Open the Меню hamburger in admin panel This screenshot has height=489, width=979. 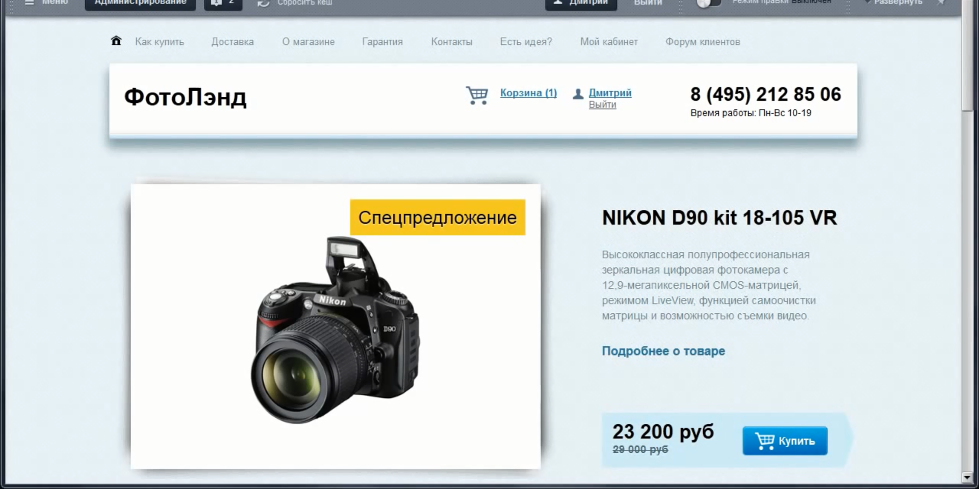(46, 3)
